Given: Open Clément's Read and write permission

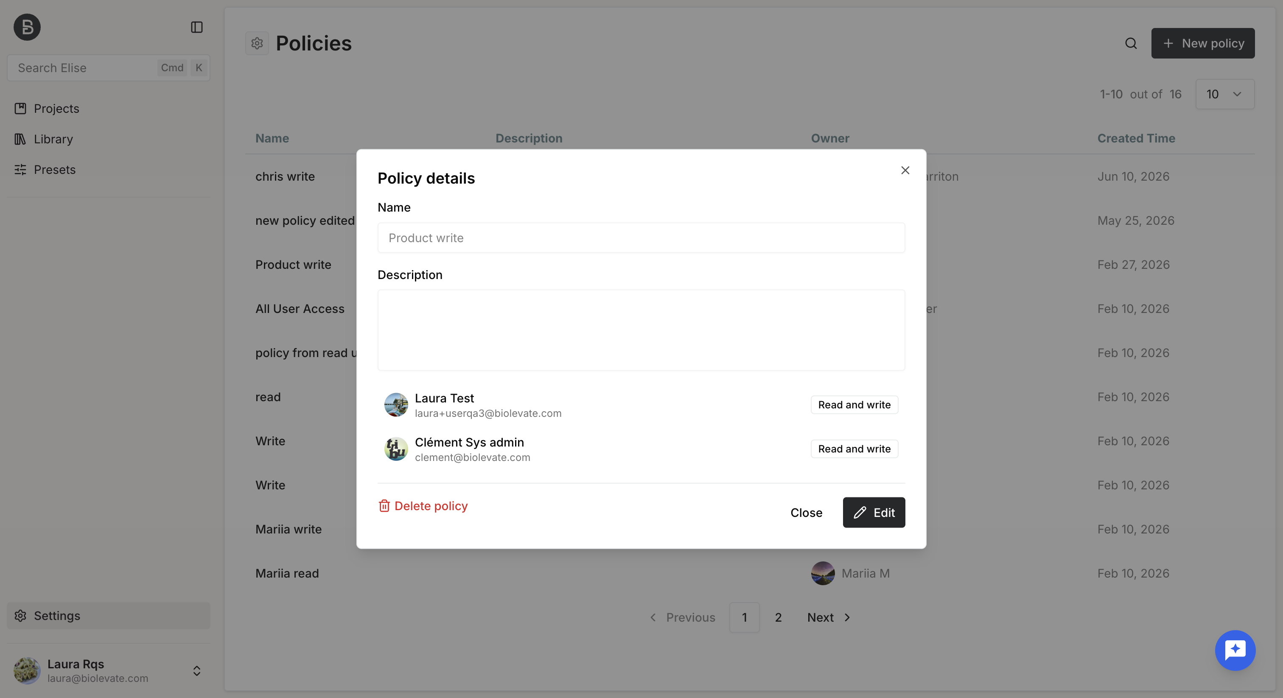Looking at the screenshot, I should click(854, 449).
